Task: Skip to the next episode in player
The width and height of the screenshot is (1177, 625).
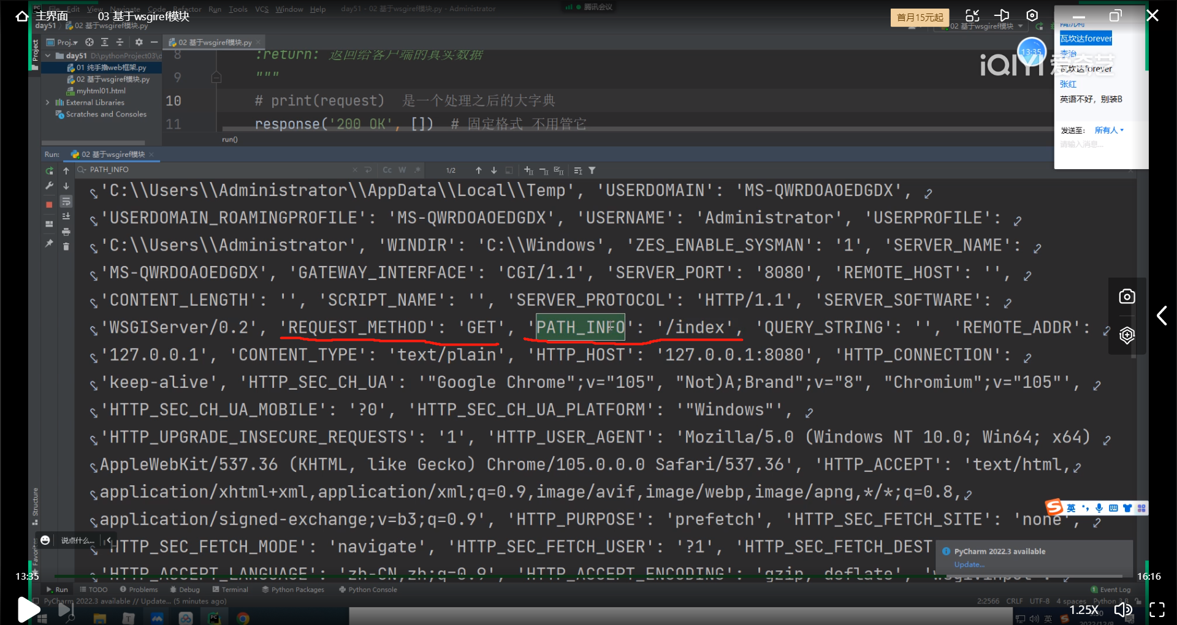Action: pos(66,609)
